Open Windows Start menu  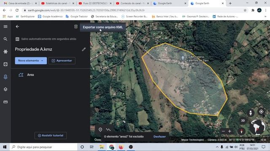[5, 147]
